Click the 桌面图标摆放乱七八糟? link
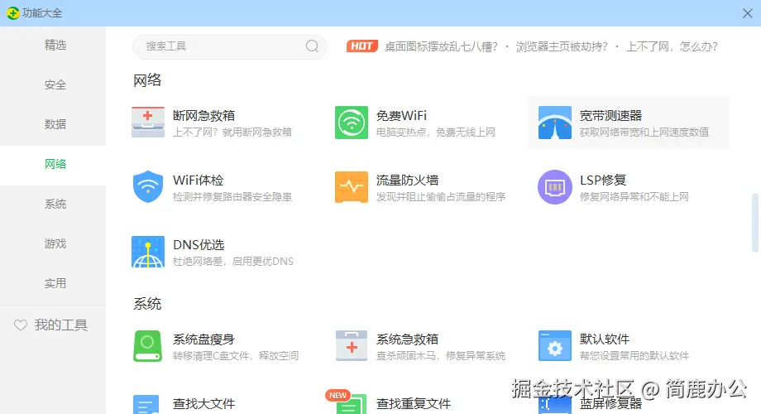Screen dimensions: 761x414 441,46
